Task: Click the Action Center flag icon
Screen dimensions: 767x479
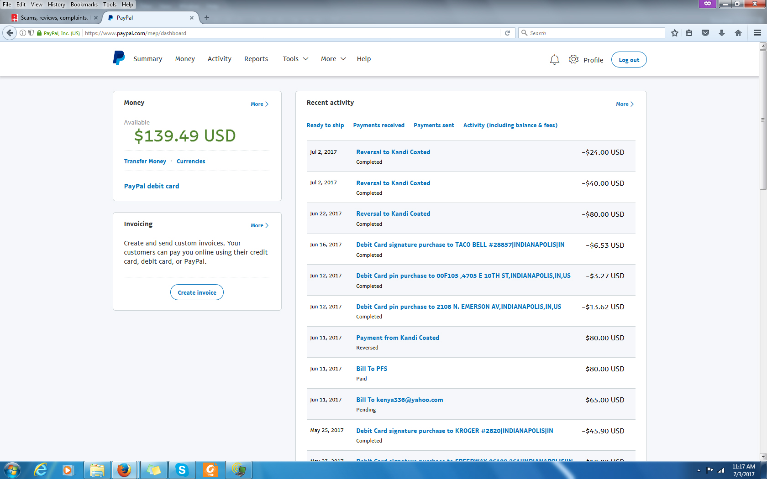Action: coord(709,470)
